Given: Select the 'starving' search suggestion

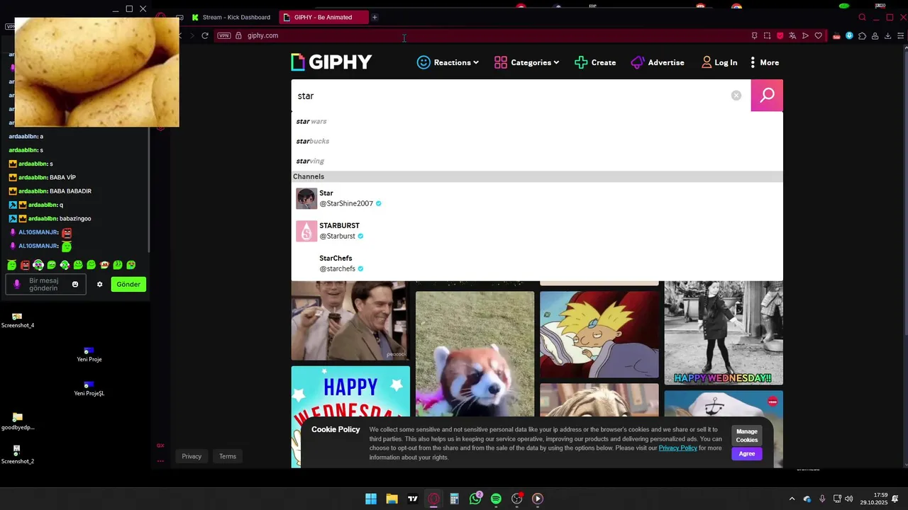Looking at the screenshot, I should [310, 161].
